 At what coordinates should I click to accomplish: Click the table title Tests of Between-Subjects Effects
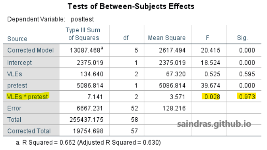pyautogui.click(x=131, y=6)
